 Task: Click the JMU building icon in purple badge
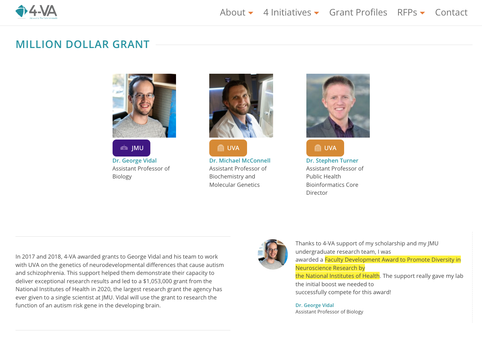coord(124,148)
